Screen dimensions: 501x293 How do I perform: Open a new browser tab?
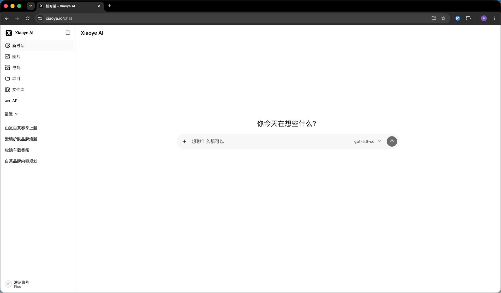pos(110,6)
